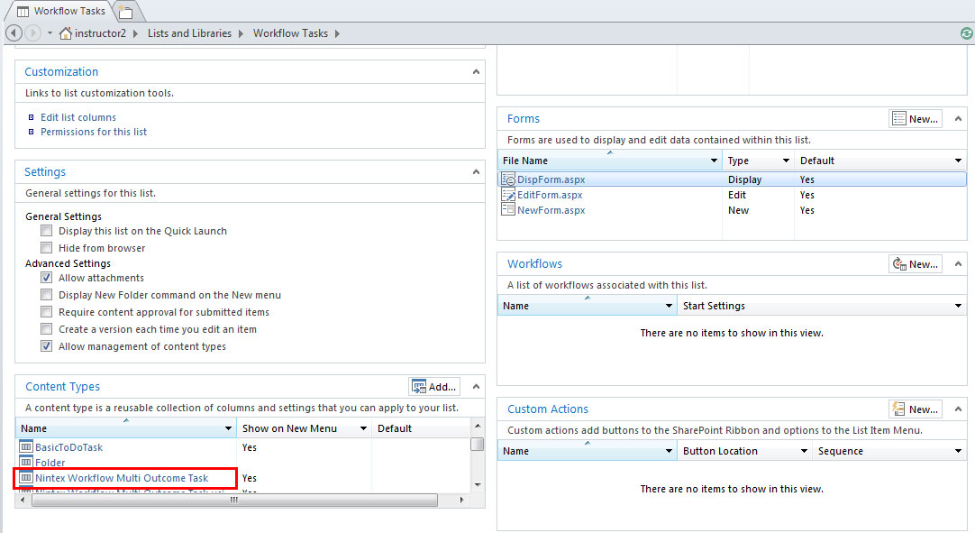Image resolution: width=975 pixels, height=533 pixels.
Task: Select Lists and Libraries in breadcrumb
Action: point(189,33)
